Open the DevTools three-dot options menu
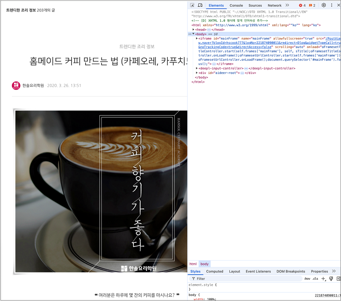Screen dimensions: 341x301 332,5
